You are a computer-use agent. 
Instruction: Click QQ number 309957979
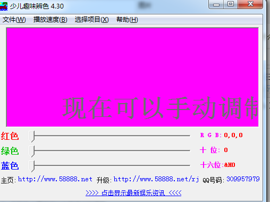(243, 179)
